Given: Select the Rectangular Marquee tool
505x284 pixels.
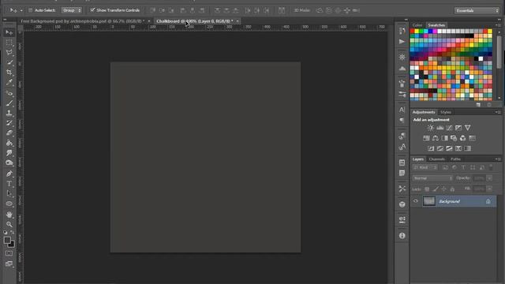Looking at the screenshot, I should coord(9,43).
